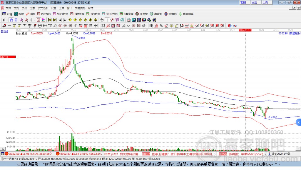Open the 帮助 menu
Screen dimensions: 301x170
click(x=91, y=8)
